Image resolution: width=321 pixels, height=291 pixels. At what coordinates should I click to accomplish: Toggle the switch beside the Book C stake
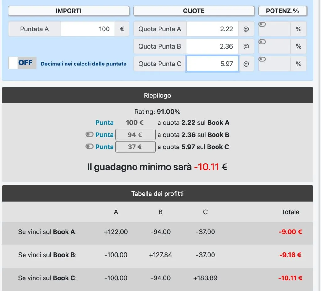tap(89, 146)
